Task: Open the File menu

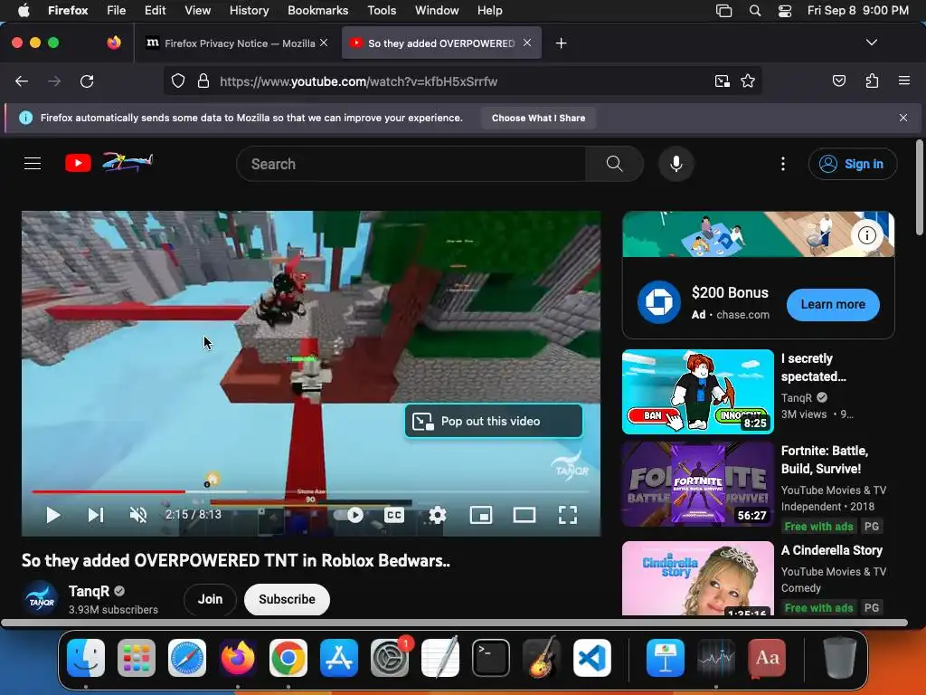Action: click(x=116, y=10)
